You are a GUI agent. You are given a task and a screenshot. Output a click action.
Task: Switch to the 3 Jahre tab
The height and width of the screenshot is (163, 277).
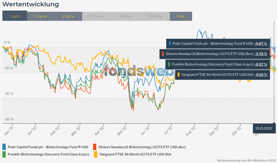coord(41,16)
